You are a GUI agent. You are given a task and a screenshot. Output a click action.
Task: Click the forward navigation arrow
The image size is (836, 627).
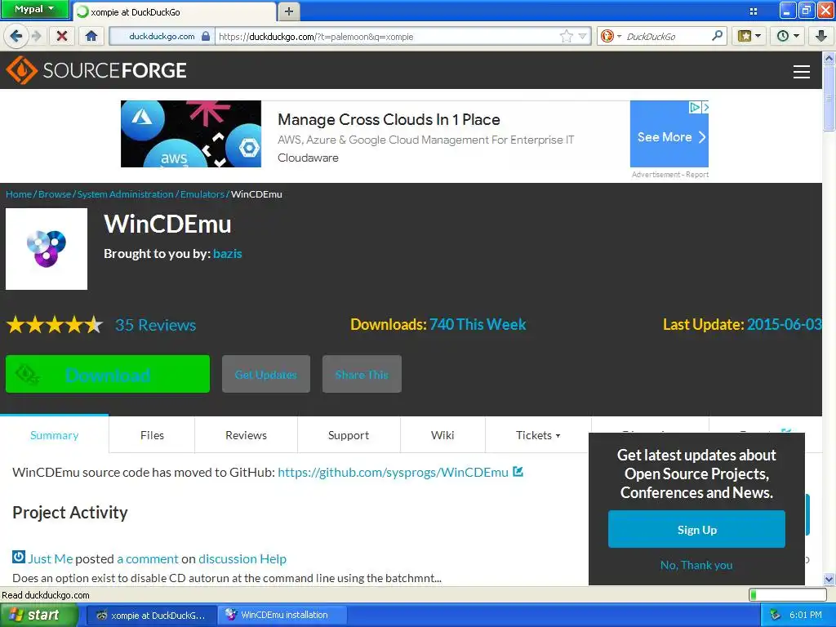[37, 36]
